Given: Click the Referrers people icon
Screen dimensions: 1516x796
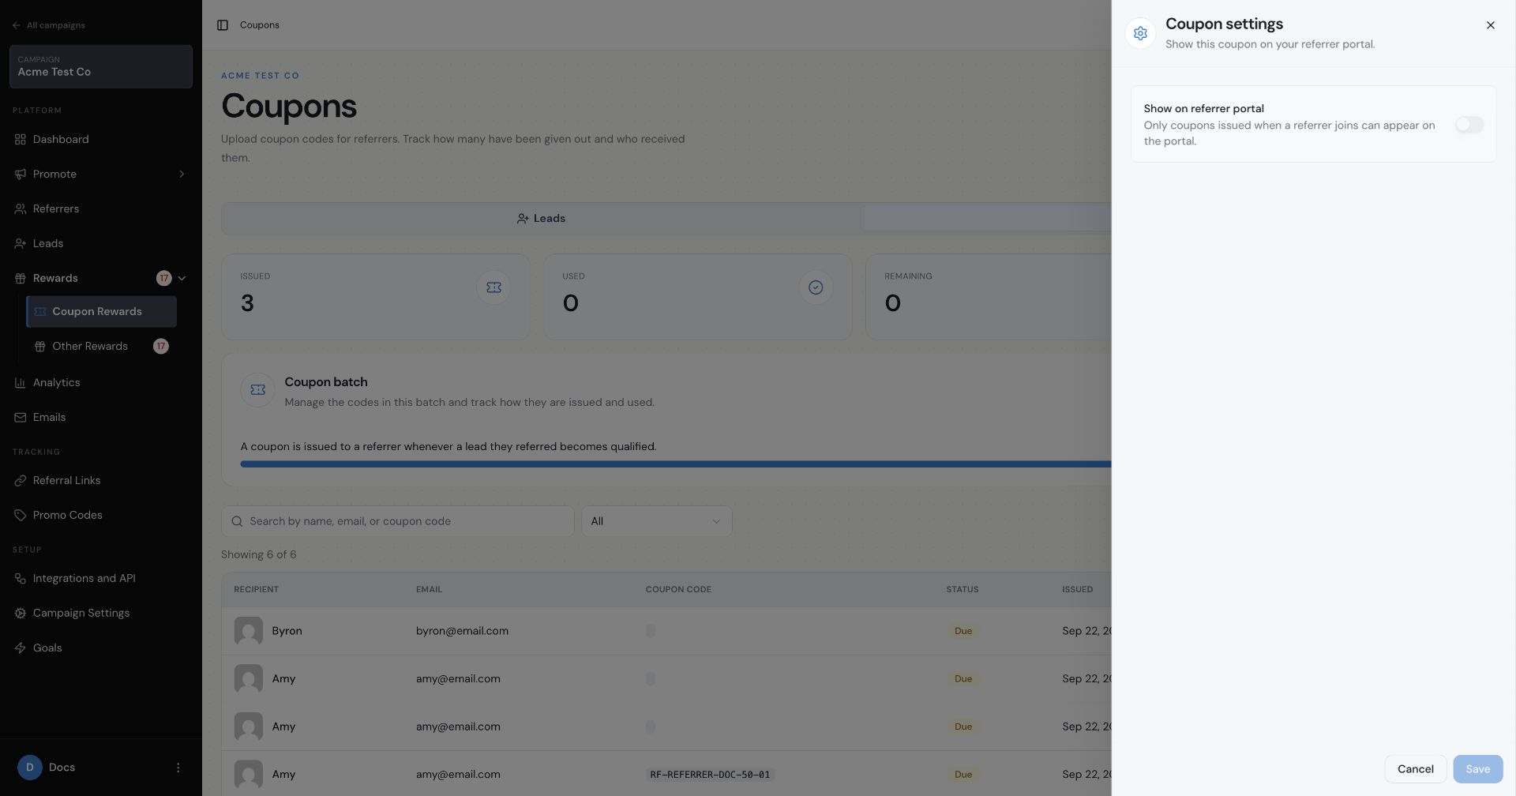Looking at the screenshot, I should pyautogui.click(x=21, y=208).
